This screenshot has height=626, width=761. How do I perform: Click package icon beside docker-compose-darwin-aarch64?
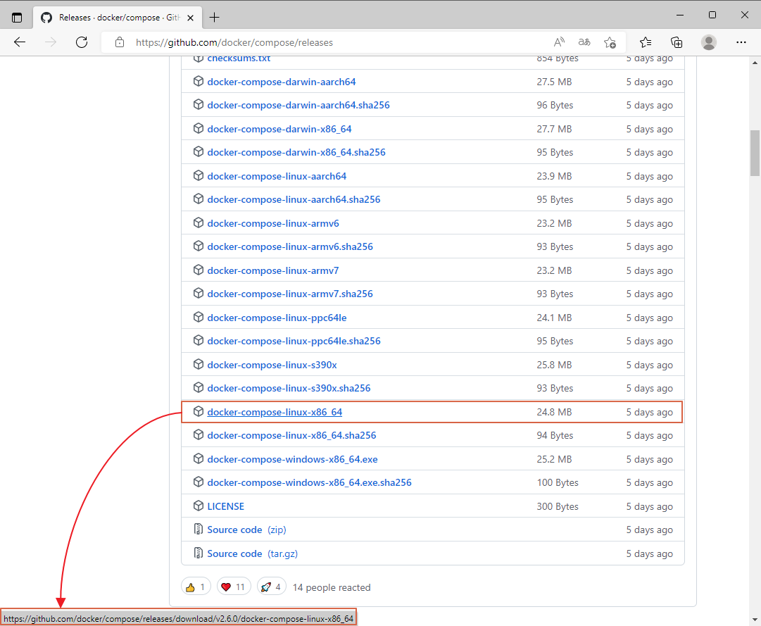tap(198, 82)
